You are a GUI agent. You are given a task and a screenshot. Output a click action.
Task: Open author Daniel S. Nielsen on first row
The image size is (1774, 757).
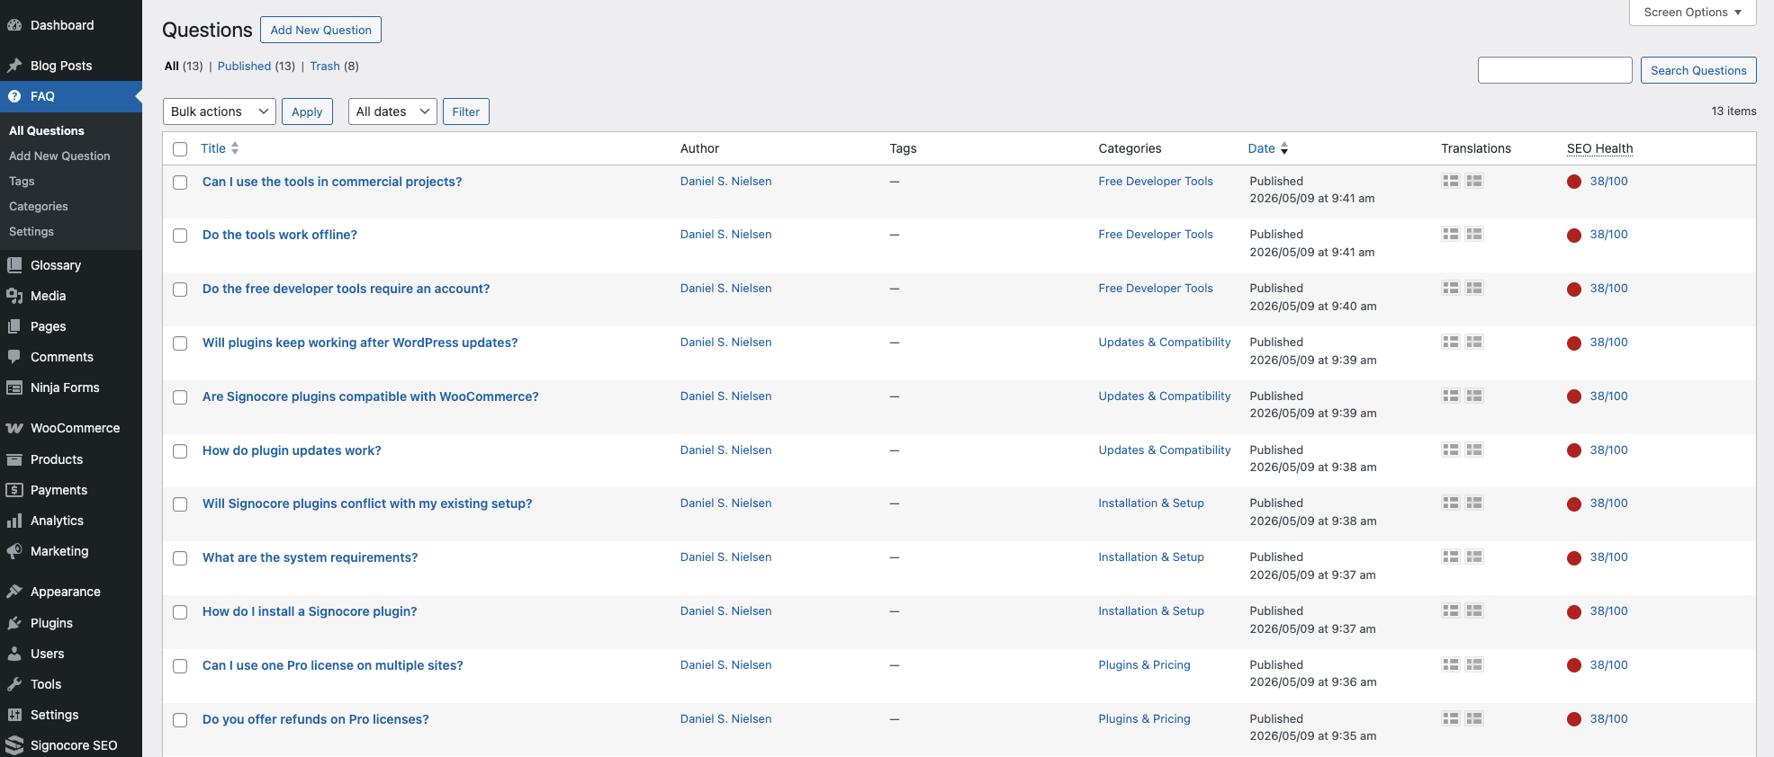pos(725,181)
